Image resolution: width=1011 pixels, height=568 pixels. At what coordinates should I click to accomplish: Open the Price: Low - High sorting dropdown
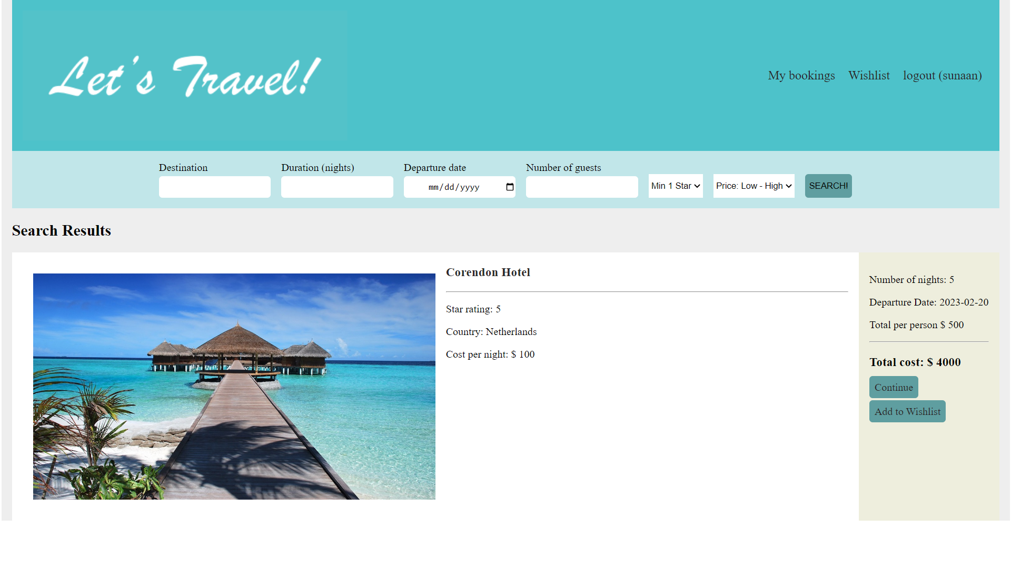[x=753, y=186]
